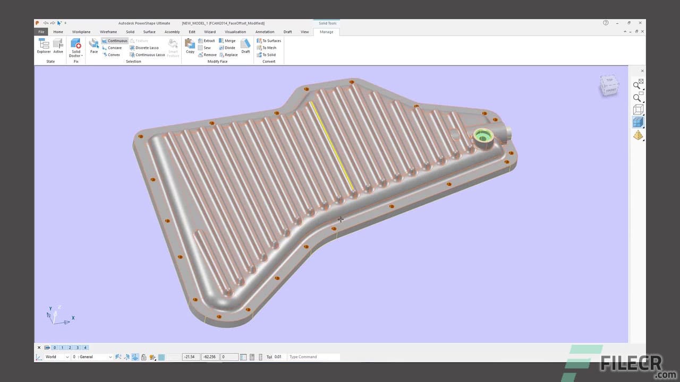Open the Visualisation ribbon tab
Viewport: 680px width, 382px height.
(x=235, y=32)
